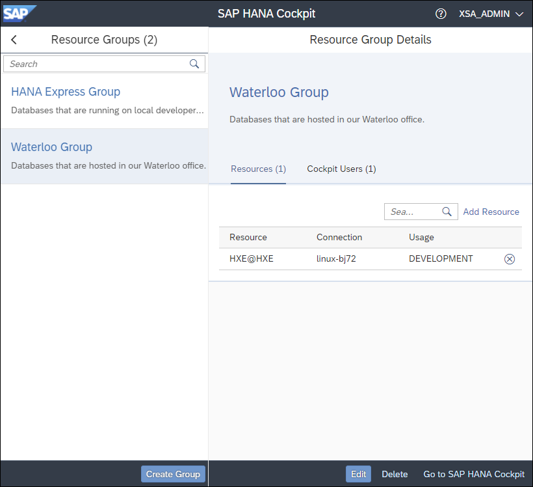Click the Connection column header
This screenshot has width=533, height=487.
(x=339, y=238)
